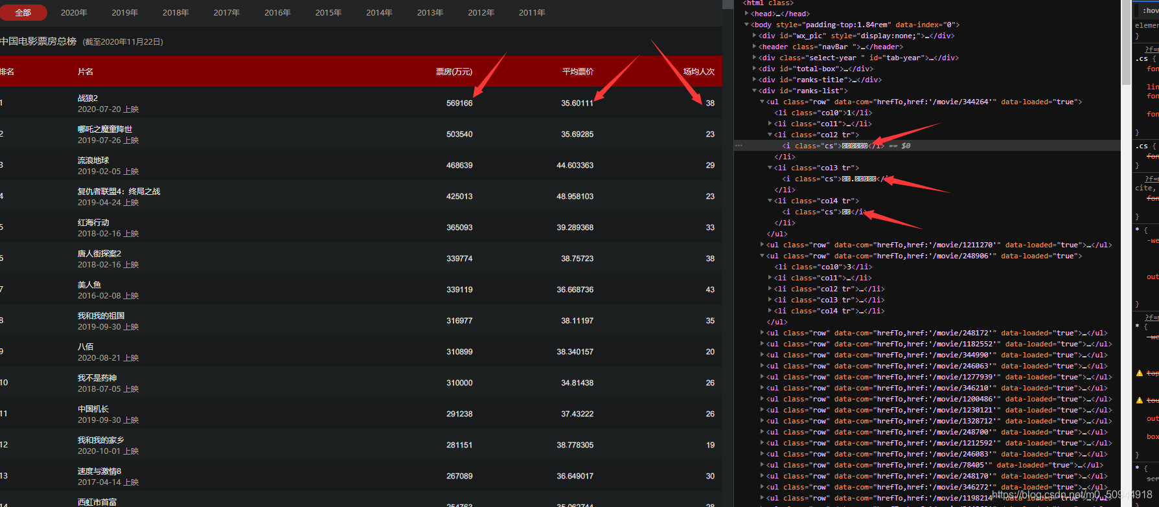This screenshot has height=507, width=1159.
Task: Click the 片名 column header
Action: [x=86, y=71]
